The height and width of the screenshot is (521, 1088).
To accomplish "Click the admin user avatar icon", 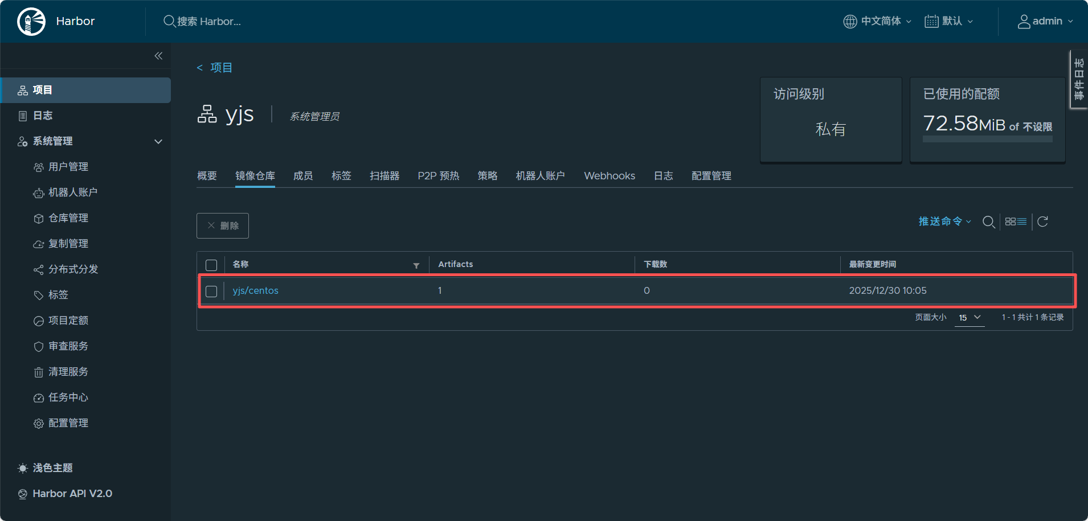I will point(1024,21).
